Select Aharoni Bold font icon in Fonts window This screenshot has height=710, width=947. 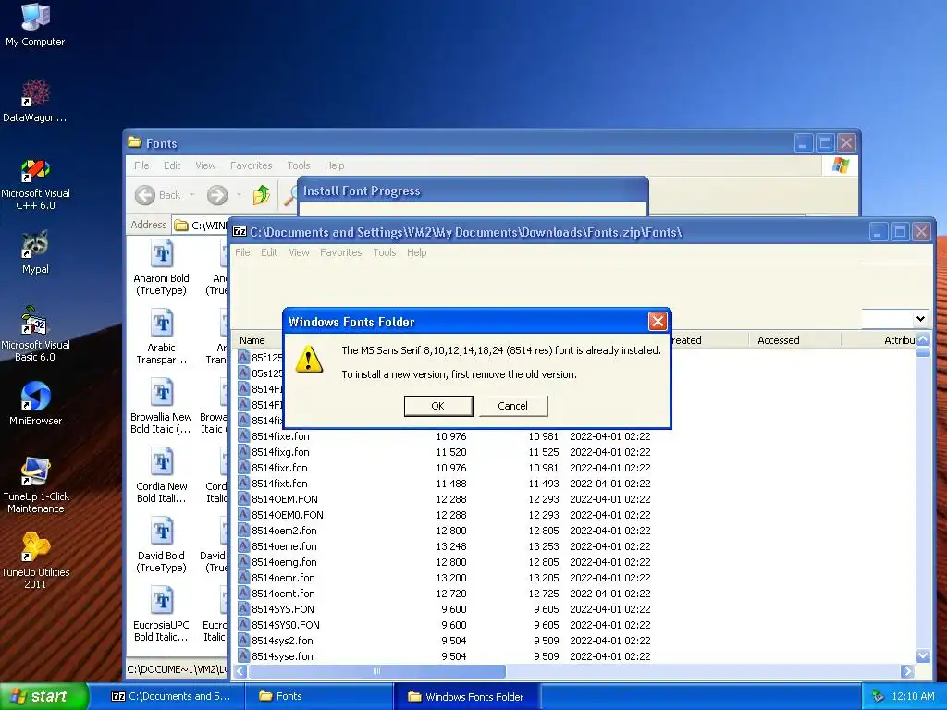(x=161, y=267)
